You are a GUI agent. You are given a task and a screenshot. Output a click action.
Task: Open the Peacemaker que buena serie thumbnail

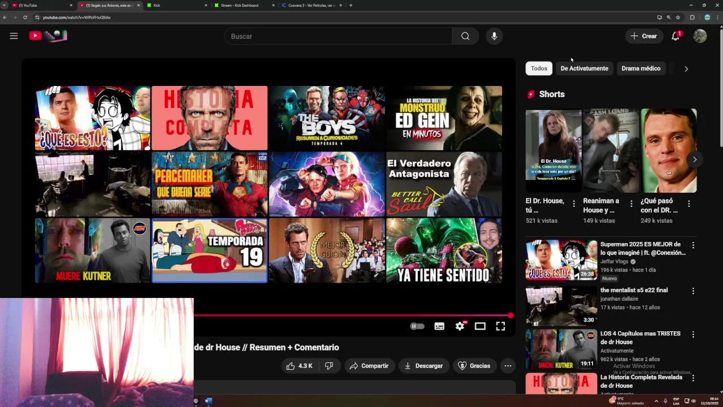210,184
